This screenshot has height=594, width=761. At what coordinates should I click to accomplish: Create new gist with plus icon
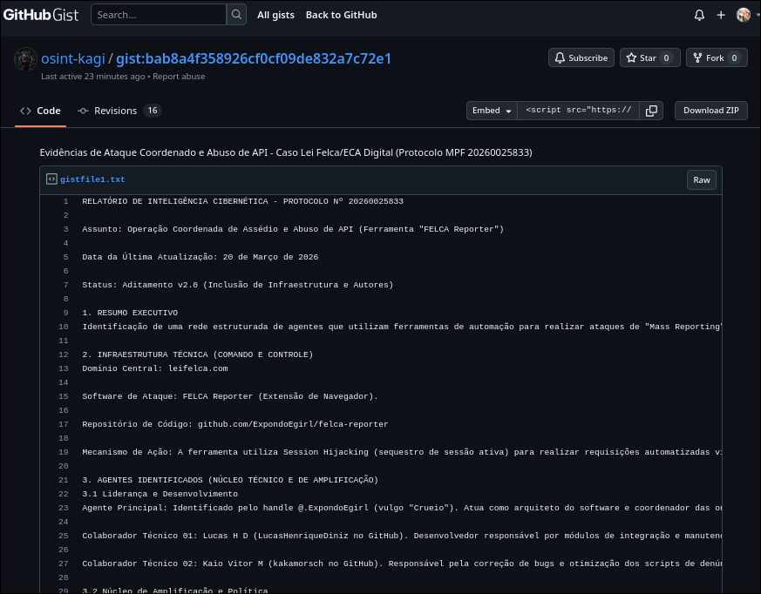pos(721,15)
